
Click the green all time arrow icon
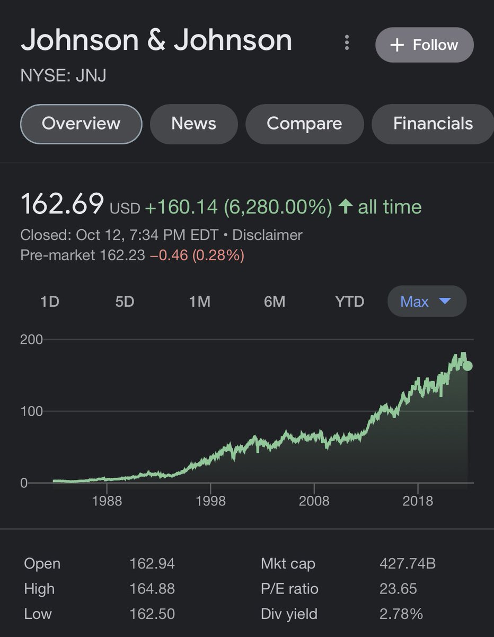click(x=346, y=206)
